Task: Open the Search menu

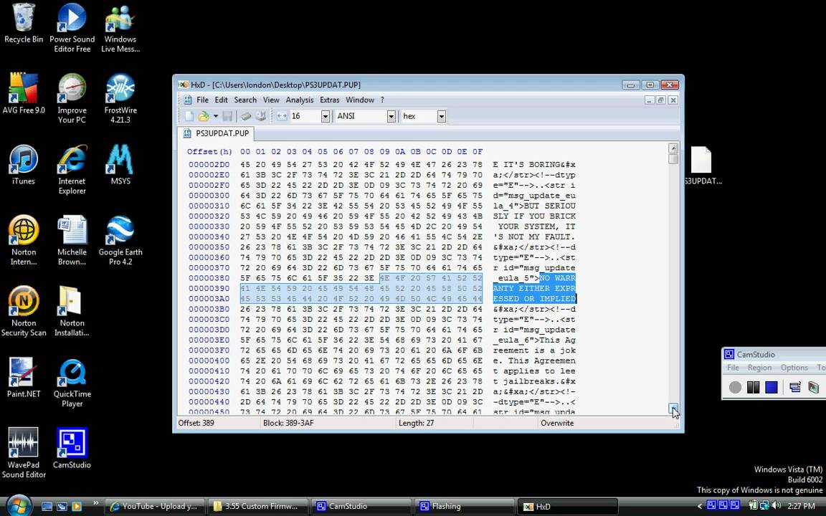Action: 245,100
